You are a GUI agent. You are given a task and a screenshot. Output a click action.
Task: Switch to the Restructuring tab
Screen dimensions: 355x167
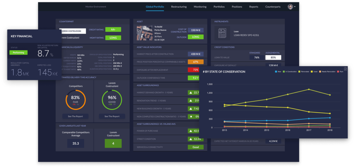pos(179,7)
